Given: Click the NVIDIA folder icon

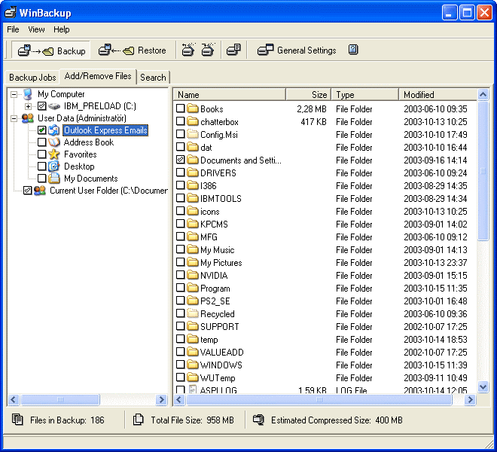Looking at the screenshot, I should (192, 275).
